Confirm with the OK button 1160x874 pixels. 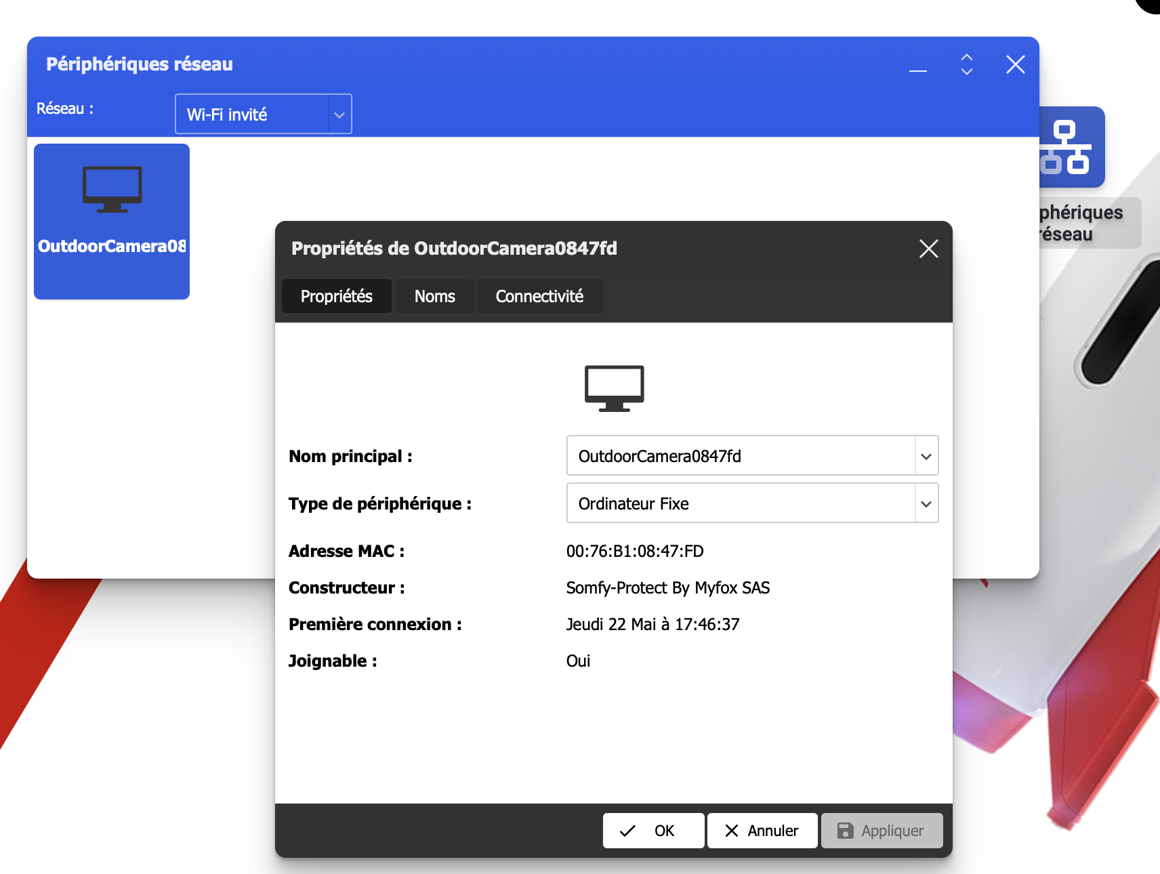coord(653,831)
